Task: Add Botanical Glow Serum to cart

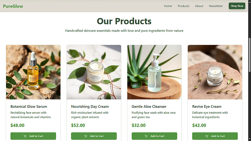Action: point(33,136)
